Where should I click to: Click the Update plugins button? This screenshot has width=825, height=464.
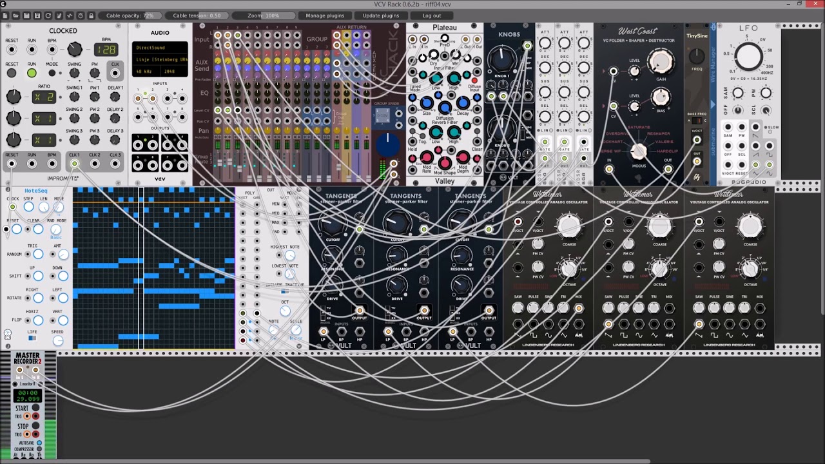(380, 15)
